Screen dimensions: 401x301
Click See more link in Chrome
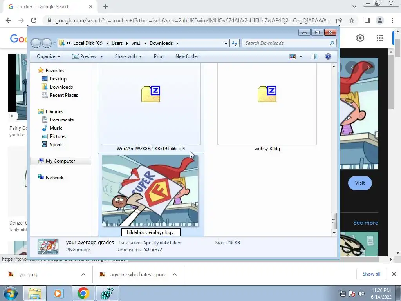tap(366, 223)
